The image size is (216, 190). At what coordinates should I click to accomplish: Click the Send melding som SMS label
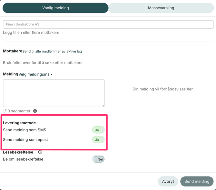pyautogui.click(x=25, y=130)
